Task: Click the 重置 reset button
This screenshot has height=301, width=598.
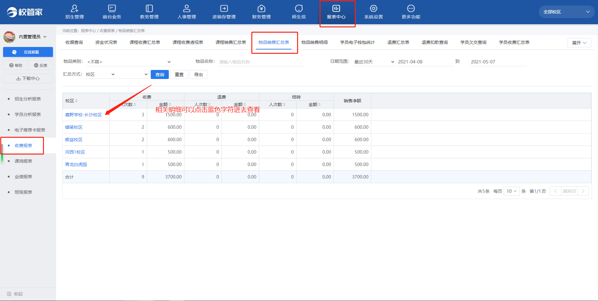Action: [x=179, y=75]
